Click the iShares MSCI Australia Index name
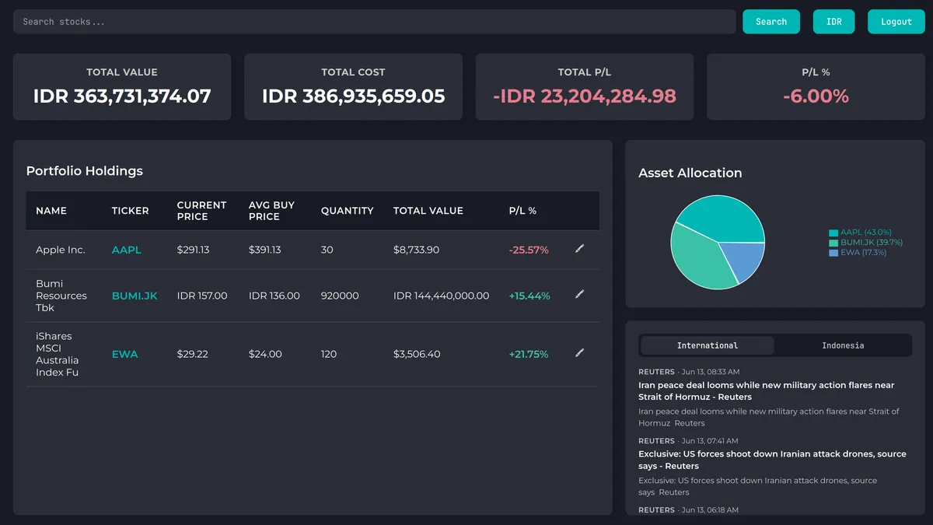Image resolution: width=933 pixels, height=525 pixels. 58,354
